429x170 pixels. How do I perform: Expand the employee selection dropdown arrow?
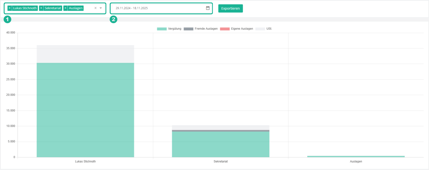pyautogui.click(x=101, y=8)
